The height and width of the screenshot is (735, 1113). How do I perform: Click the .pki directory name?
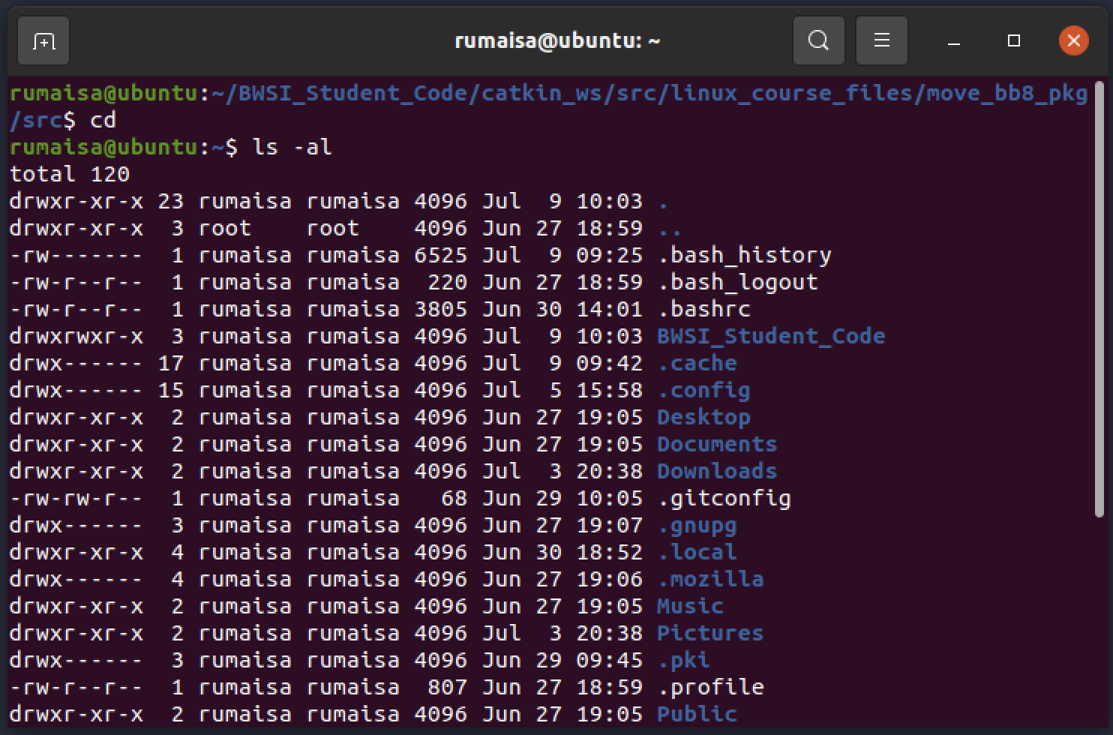pos(684,660)
